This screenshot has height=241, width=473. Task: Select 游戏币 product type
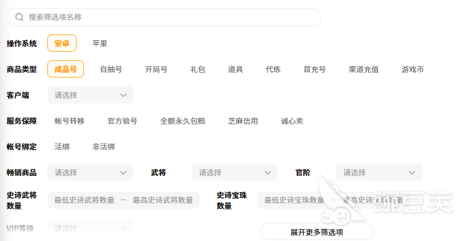(x=412, y=69)
